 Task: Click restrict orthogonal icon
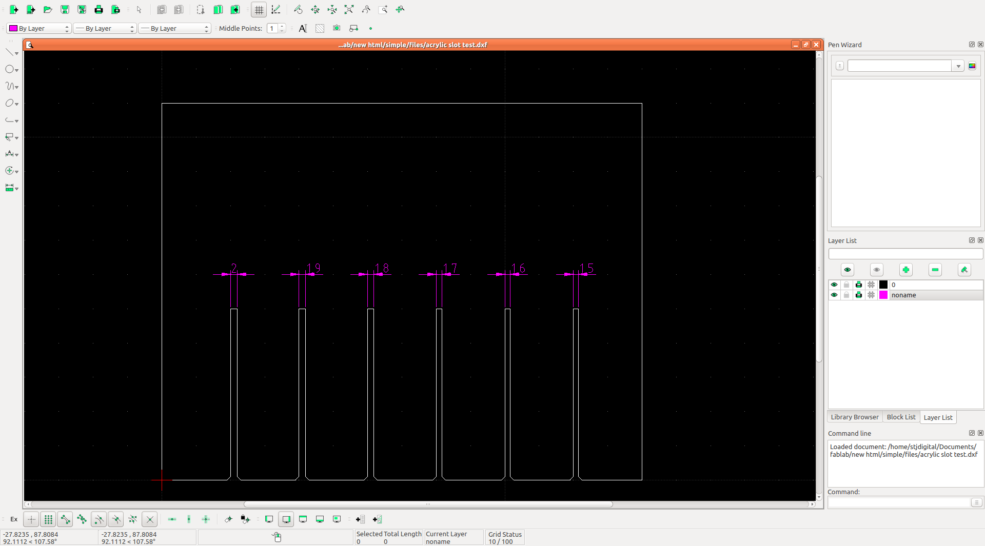point(206,519)
